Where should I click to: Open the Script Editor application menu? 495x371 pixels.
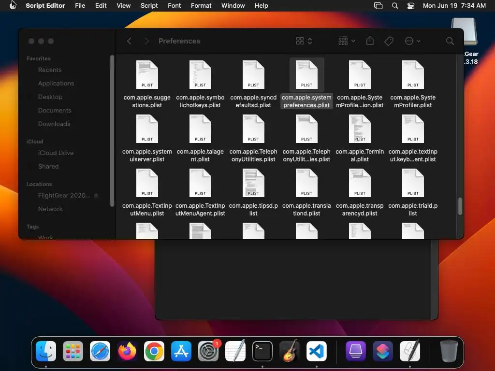(45, 5)
